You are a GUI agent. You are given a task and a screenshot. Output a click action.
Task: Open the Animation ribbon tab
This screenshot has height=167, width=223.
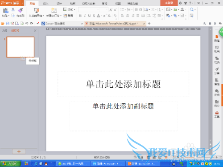click(73, 4)
